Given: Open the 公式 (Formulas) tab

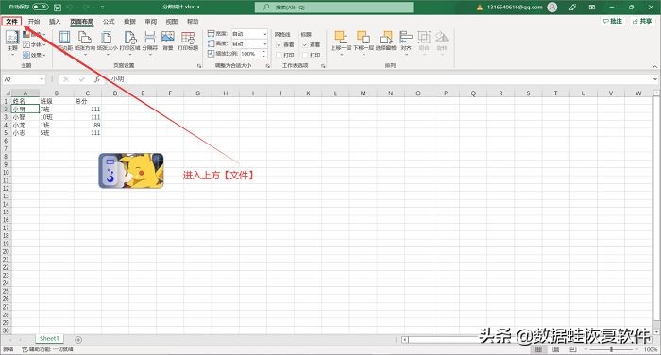Looking at the screenshot, I should click(109, 21).
